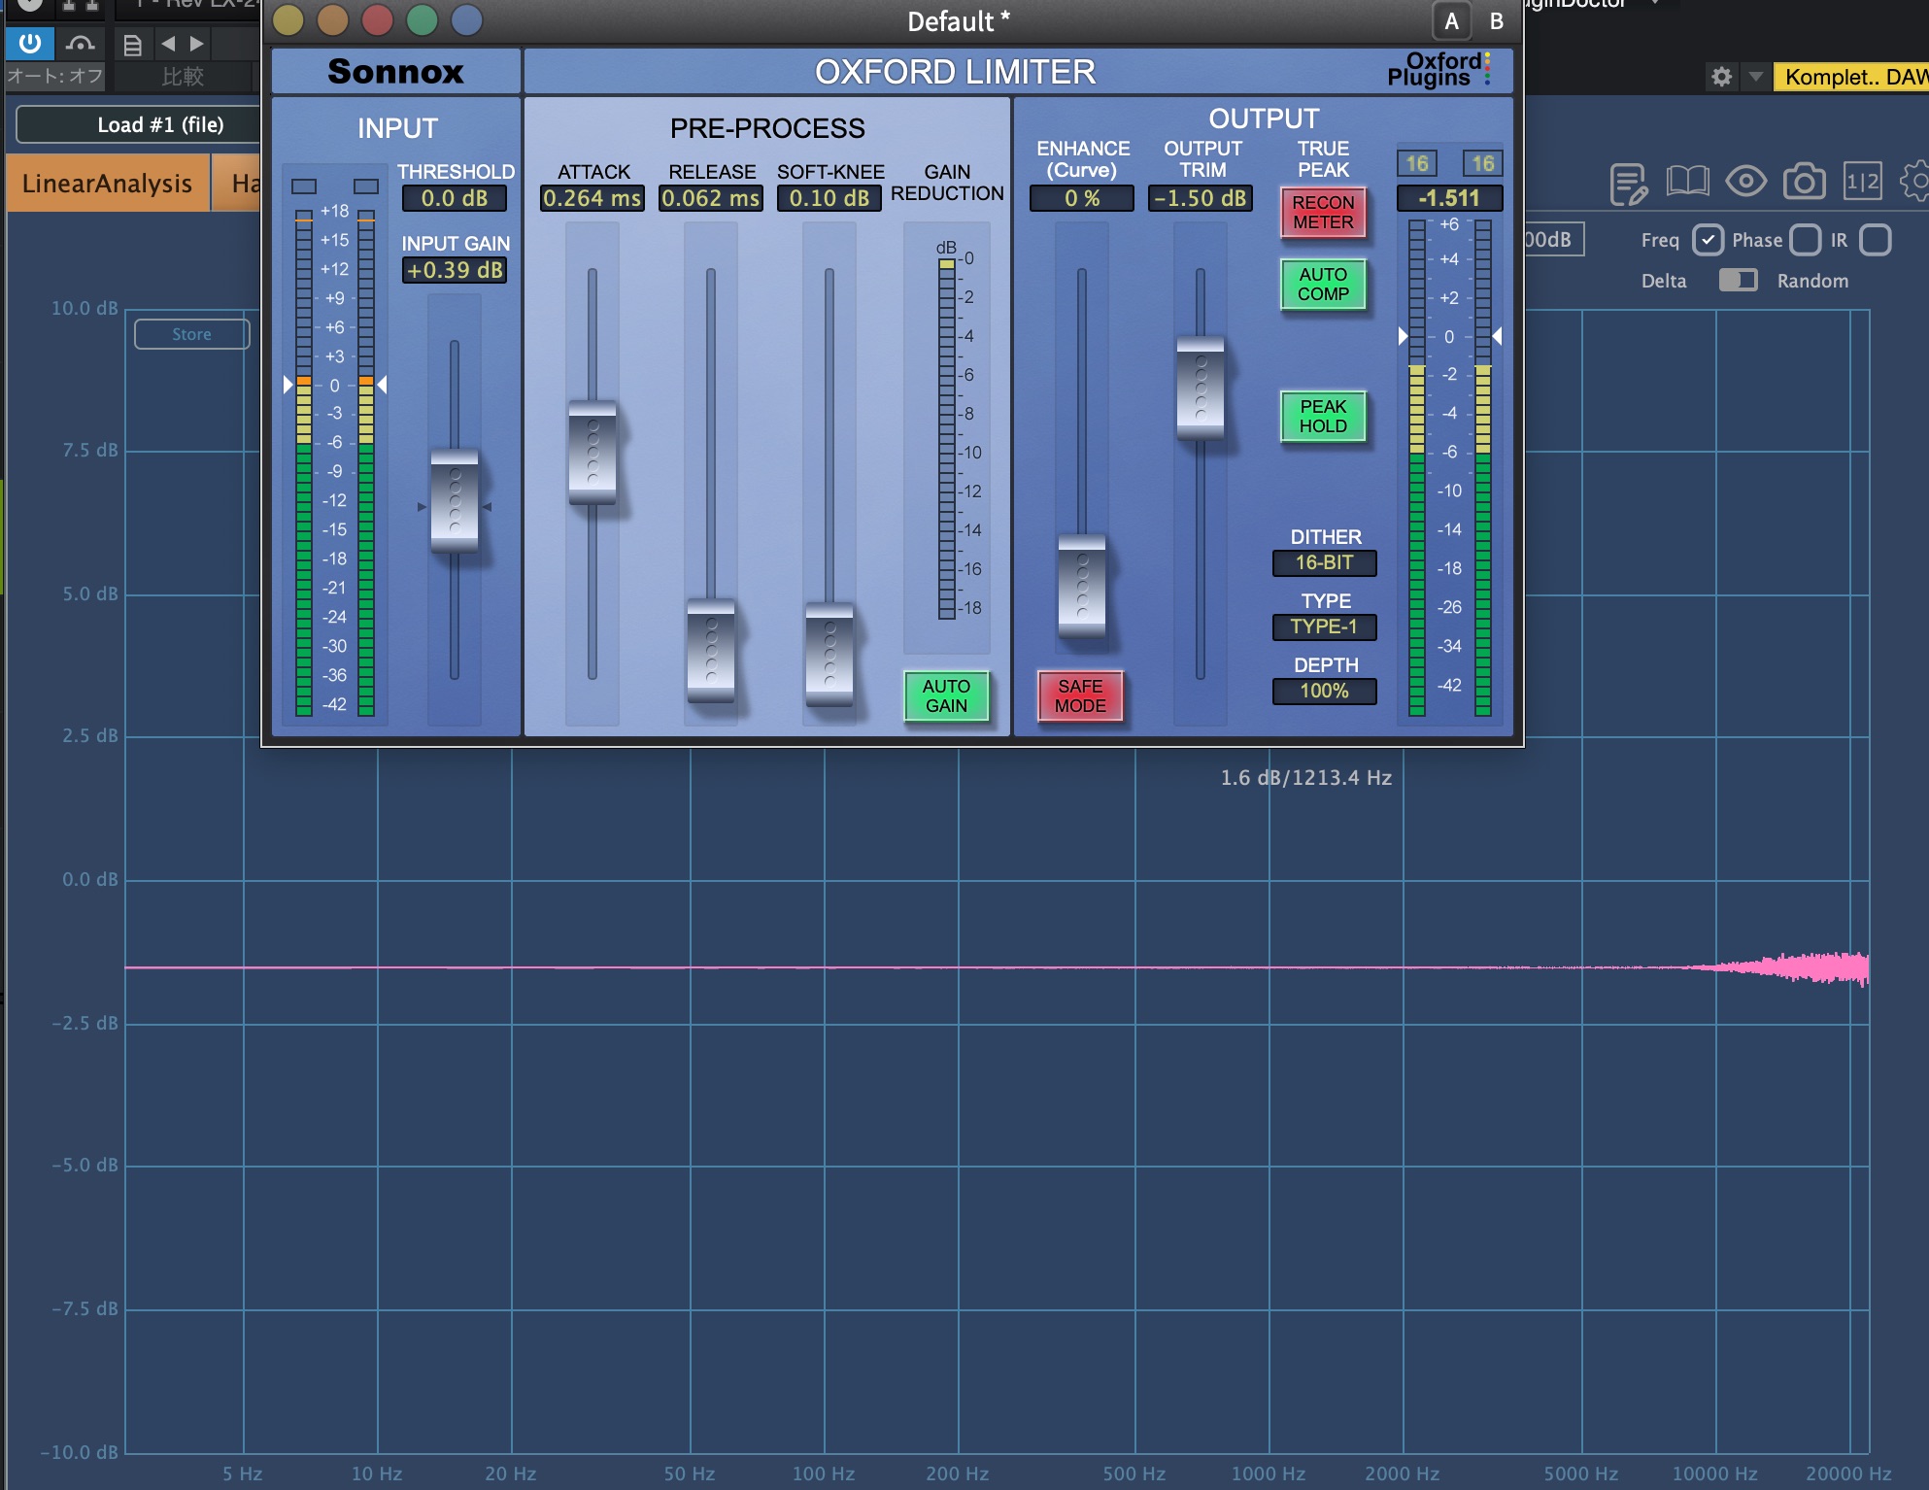
Task: Open the TYPE-1 dither type selector
Action: tap(1324, 627)
